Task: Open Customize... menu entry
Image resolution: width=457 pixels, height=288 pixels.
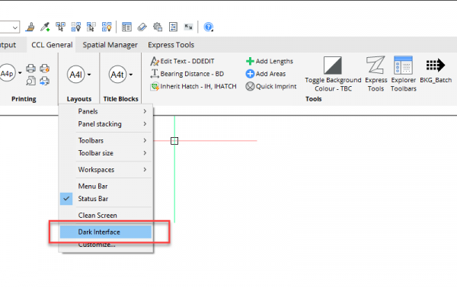Action: tap(106, 245)
